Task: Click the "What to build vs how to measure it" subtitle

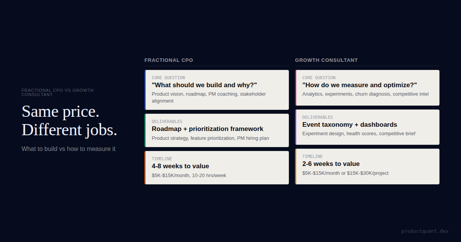Action: (68, 149)
